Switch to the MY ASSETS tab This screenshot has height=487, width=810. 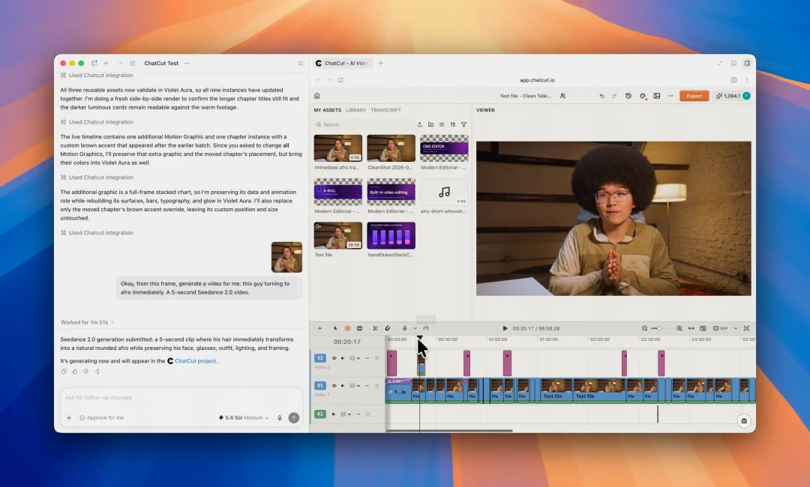tap(328, 110)
